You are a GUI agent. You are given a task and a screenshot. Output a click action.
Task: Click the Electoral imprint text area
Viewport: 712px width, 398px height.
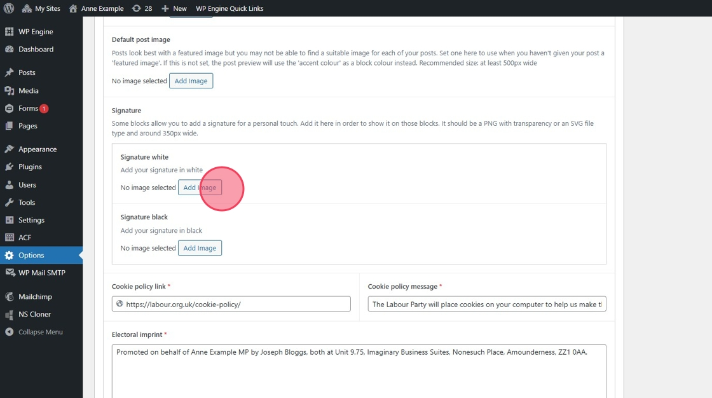click(x=359, y=371)
